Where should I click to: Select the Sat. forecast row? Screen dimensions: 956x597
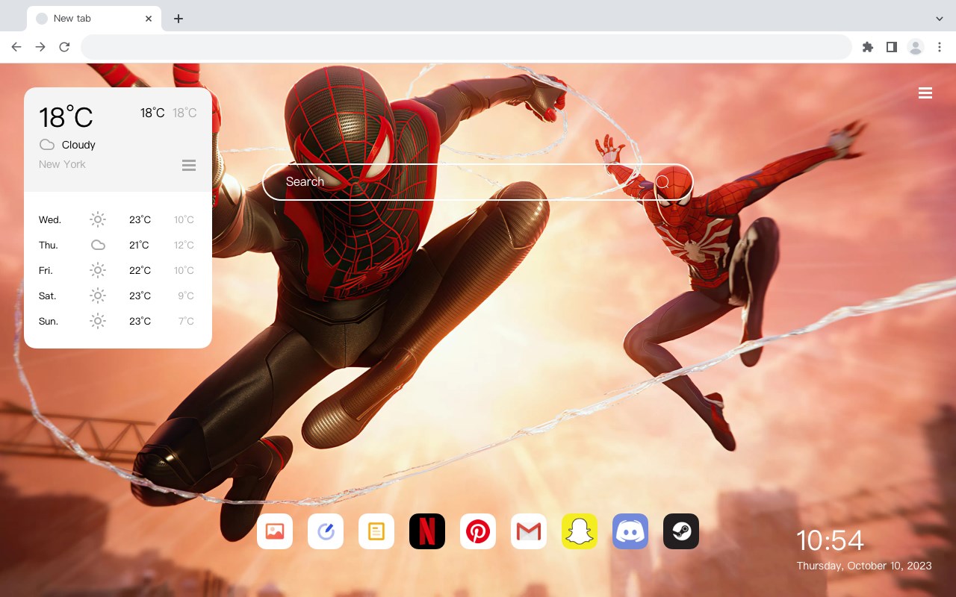point(118,296)
